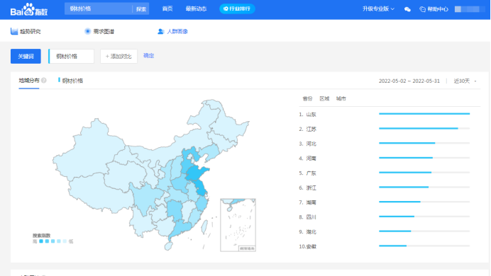Click rank 5 广东 in the list
The image size is (491, 276).
[x=307, y=173]
